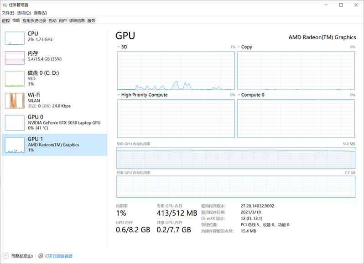Screen dimensions: 364x264
Task: Collapse view using 简略信息 arrow icon
Action: (x=6, y=256)
